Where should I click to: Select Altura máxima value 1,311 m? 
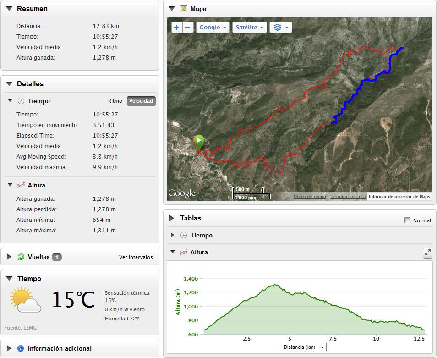point(104,231)
